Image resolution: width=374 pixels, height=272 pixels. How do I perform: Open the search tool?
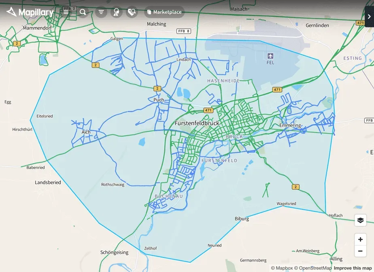coord(83,12)
